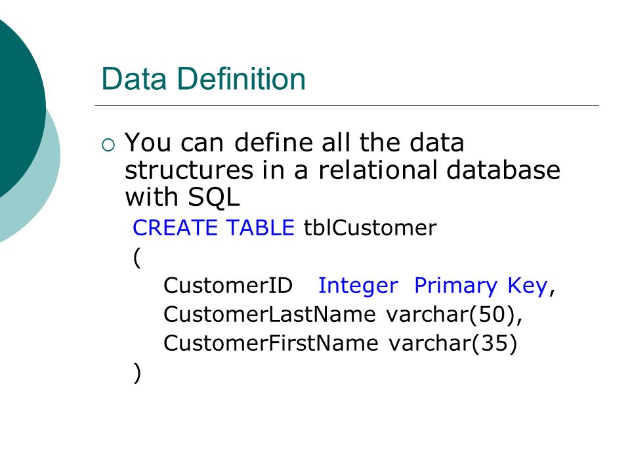Click the hollow circle bullet marker
Screen dimensions: 630x472
[x=108, y=145]
